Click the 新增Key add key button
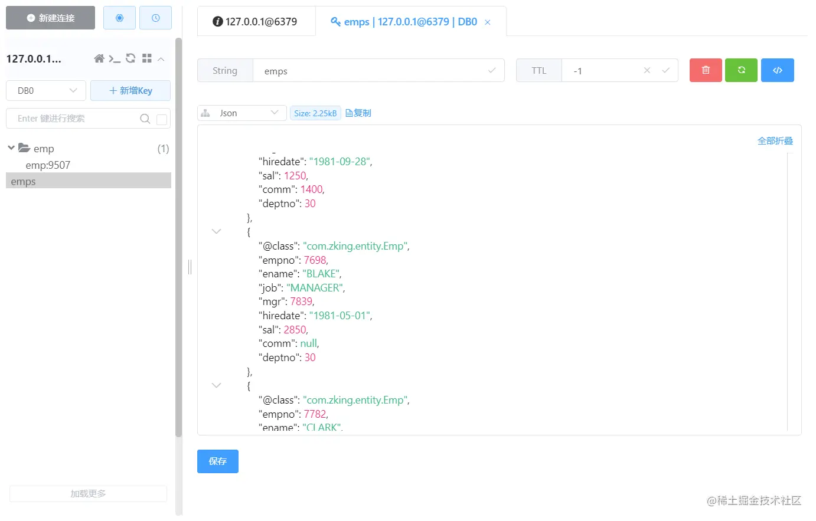Viewport: 816px width, 521px height. (130, 90)
